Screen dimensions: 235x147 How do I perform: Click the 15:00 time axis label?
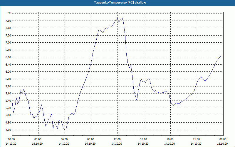click(144, 139)
